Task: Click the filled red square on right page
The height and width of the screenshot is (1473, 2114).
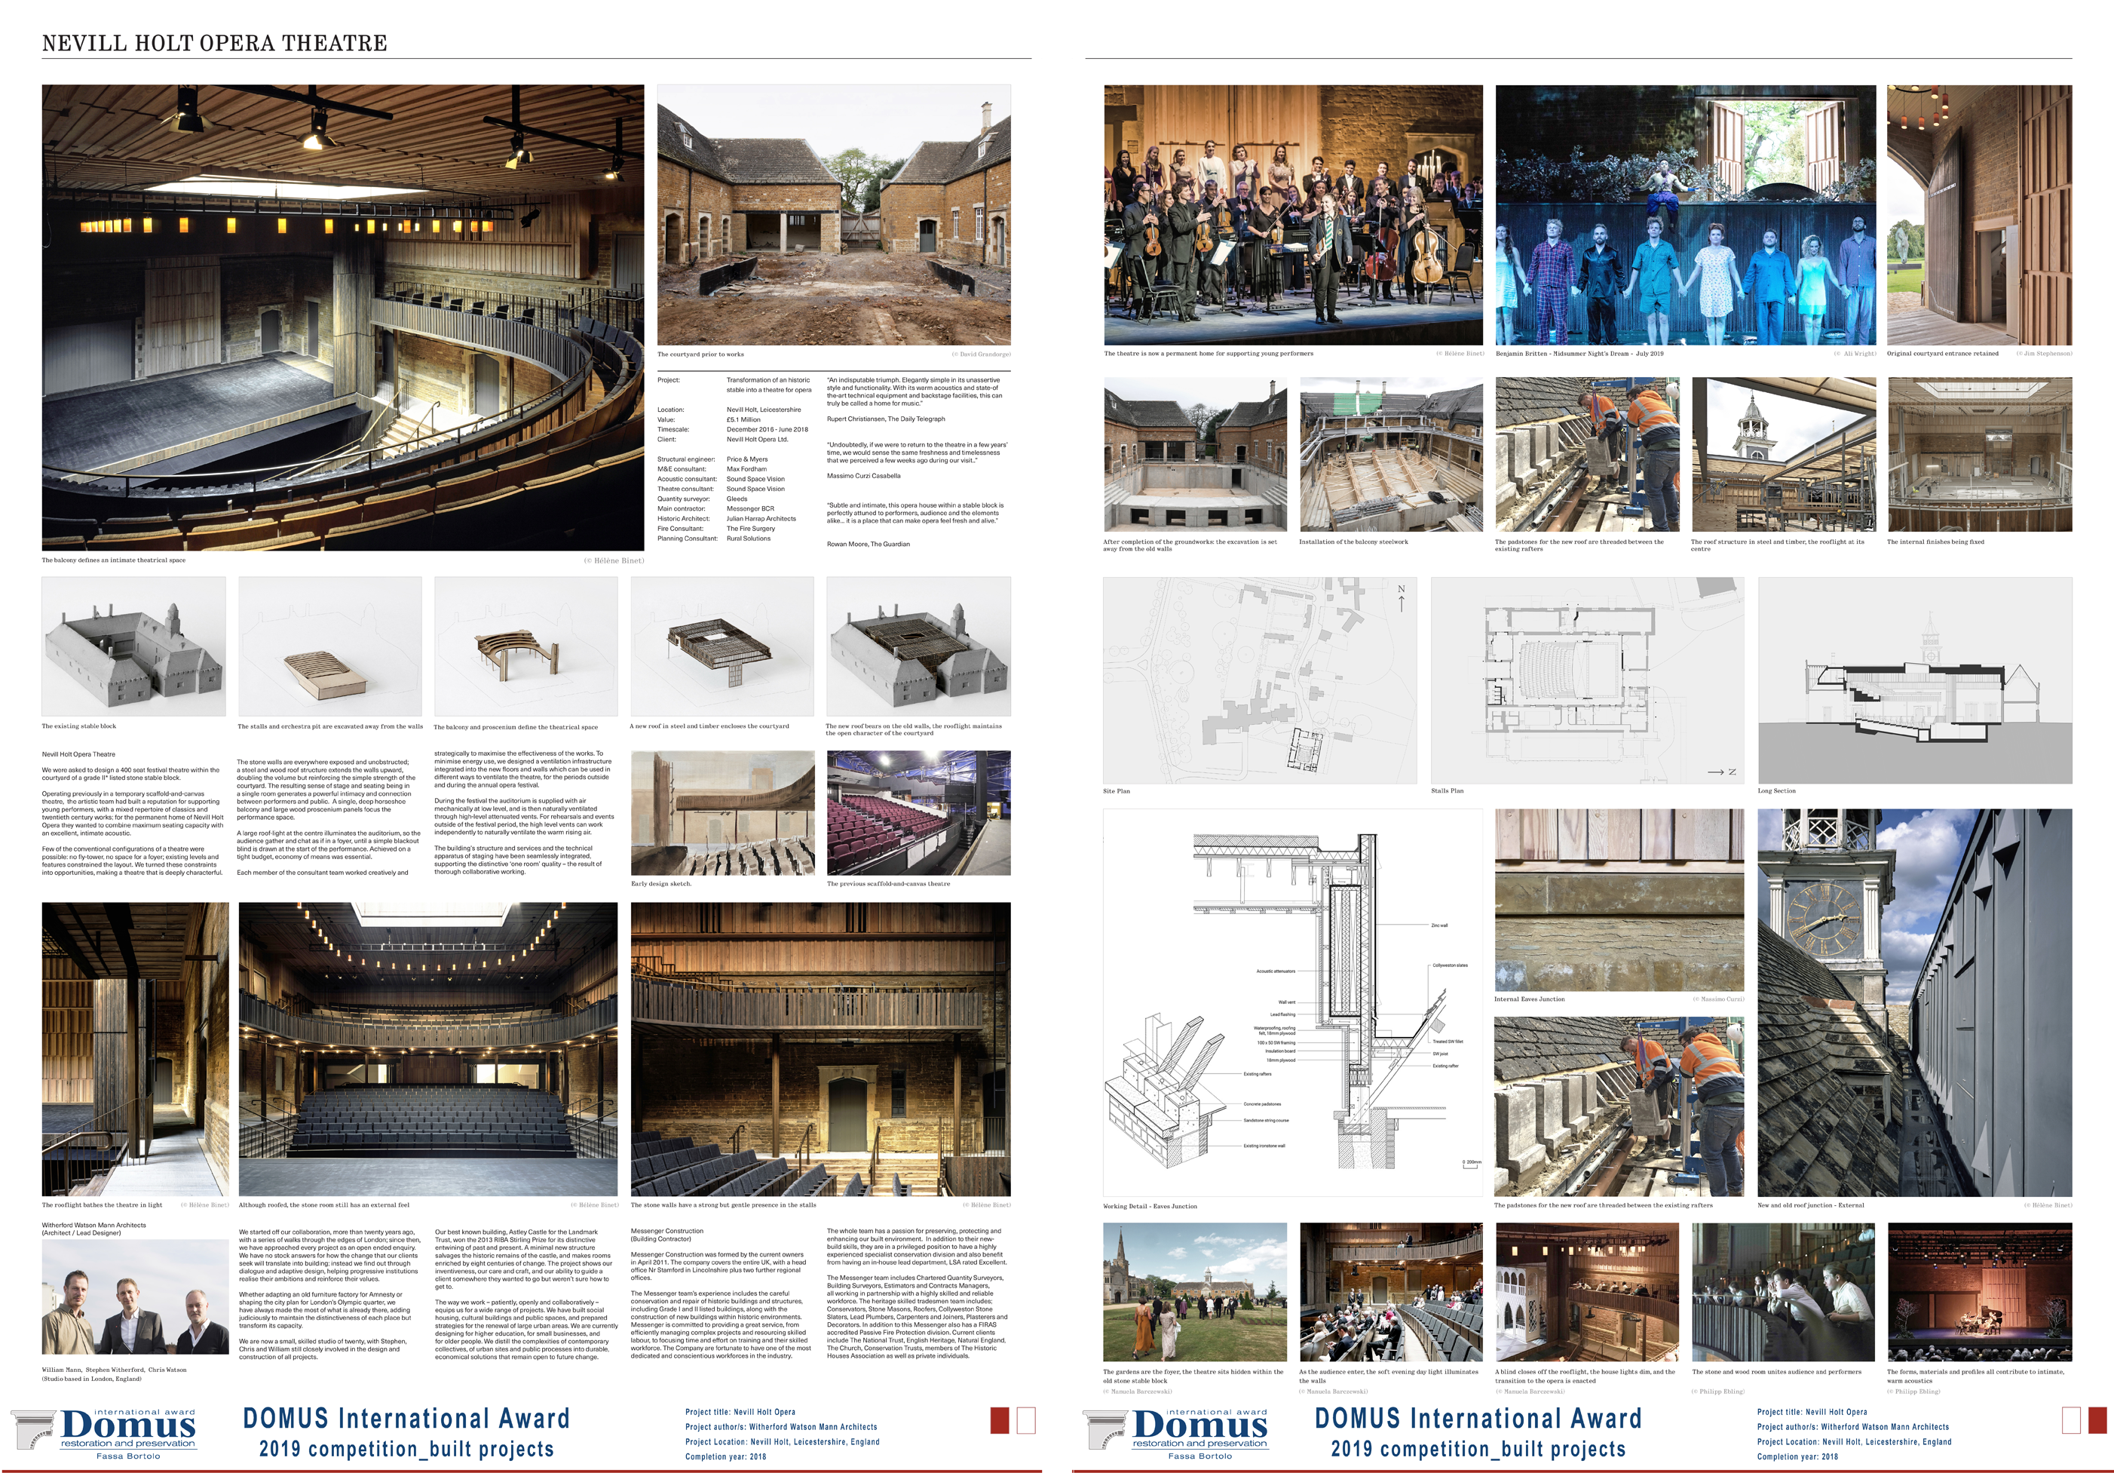Action: coord(2097,1419)
